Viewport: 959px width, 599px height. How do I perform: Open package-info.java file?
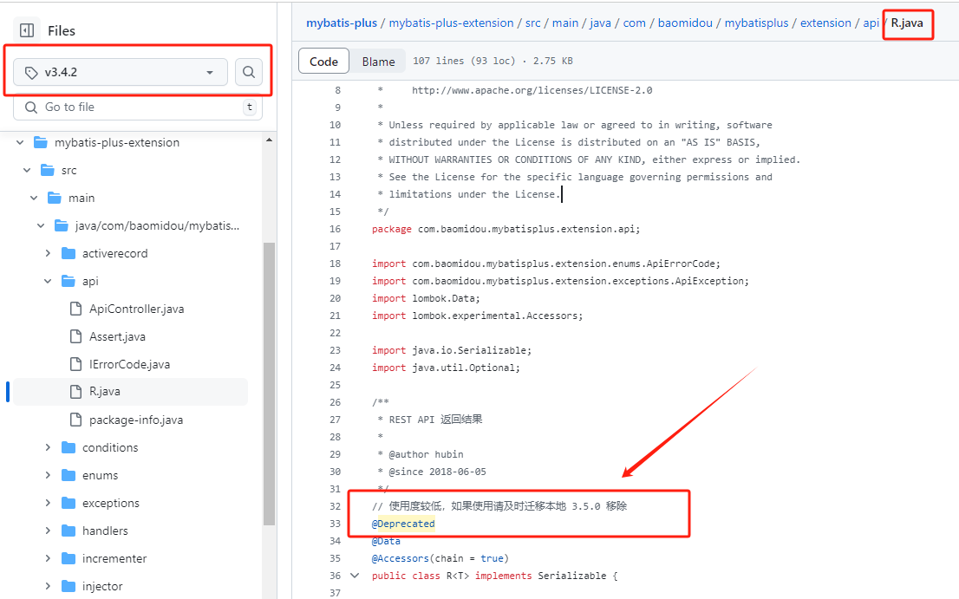click(136, 420)
